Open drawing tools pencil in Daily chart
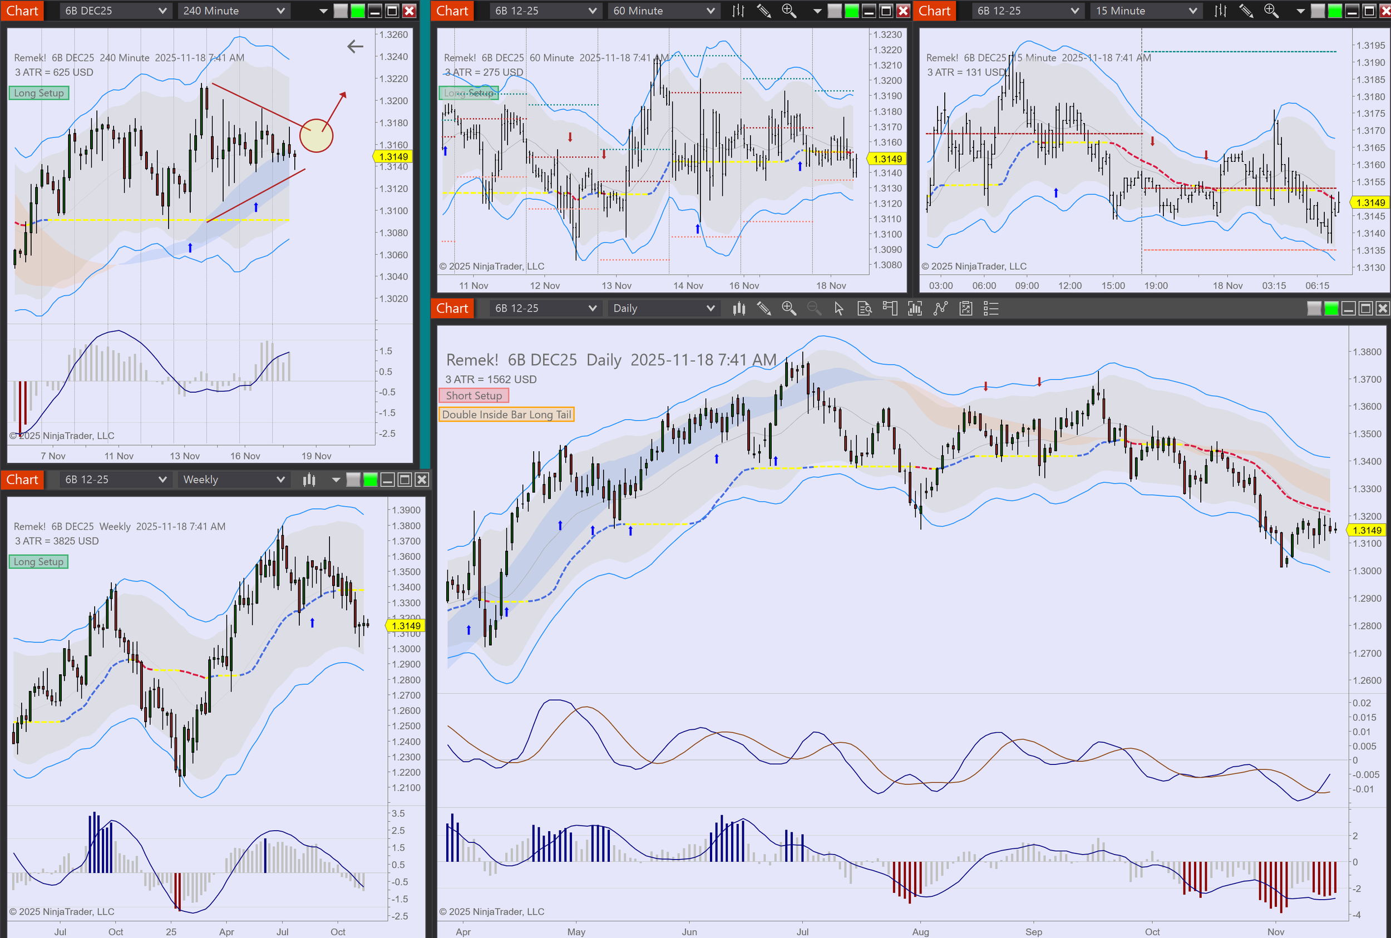The height and width of the screenshot is (938, 1391). pos(764,309)
